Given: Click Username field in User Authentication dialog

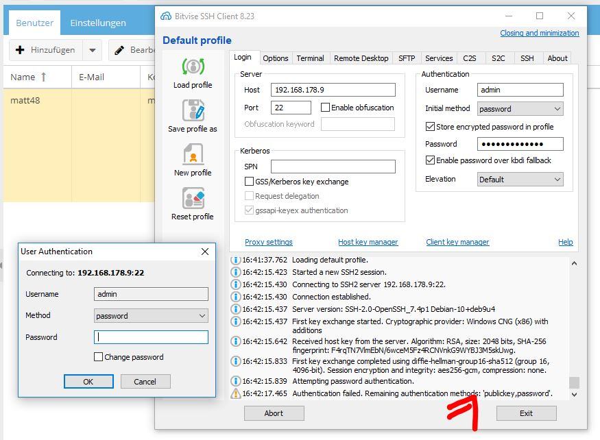Looking at the screenshot, I should coord(151,294).
